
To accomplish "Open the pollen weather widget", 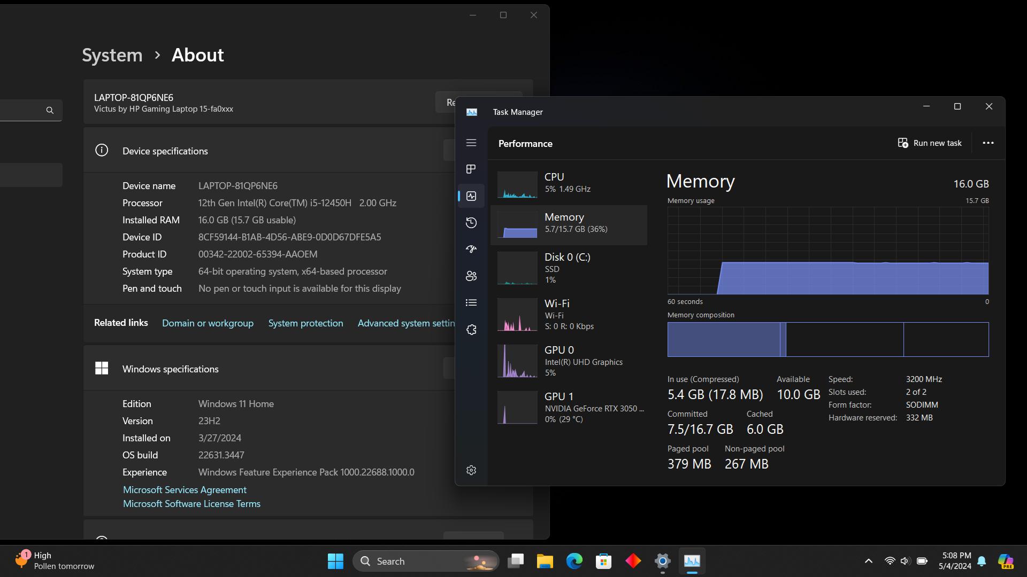I will coord(54,561).
